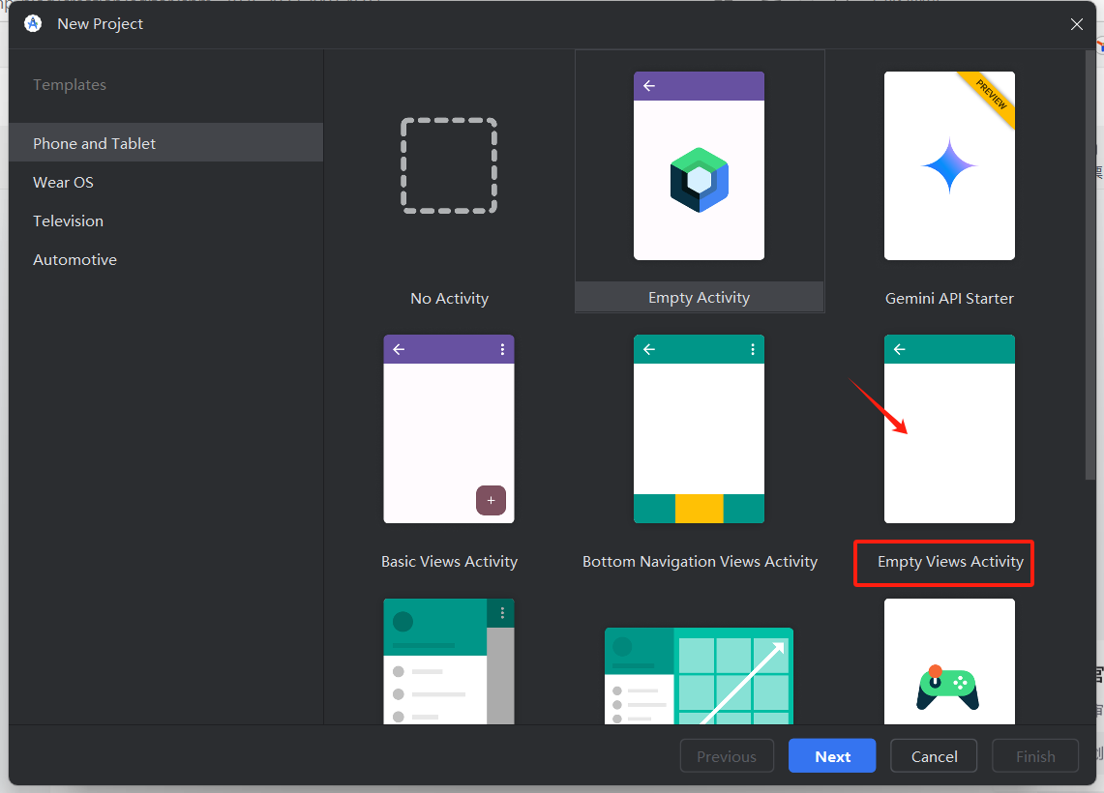The image size is (1104, 793).
Task: Click the Android Studio logo icon
Action: tap(33, 23)
